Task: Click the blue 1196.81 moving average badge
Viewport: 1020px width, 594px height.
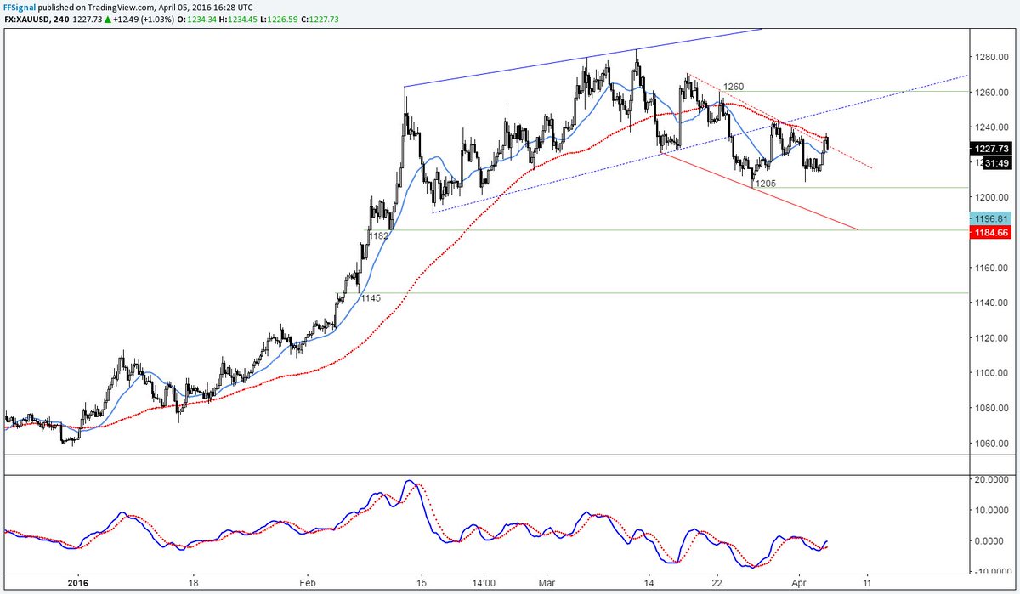Action: point(989,218)
